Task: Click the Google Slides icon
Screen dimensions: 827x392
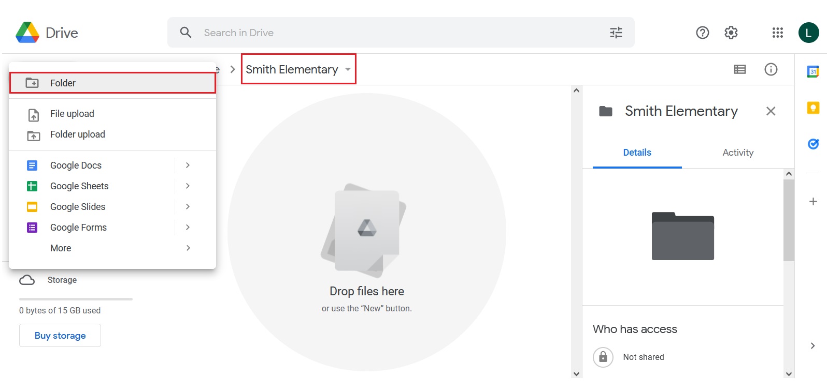Action: (32, 207)
